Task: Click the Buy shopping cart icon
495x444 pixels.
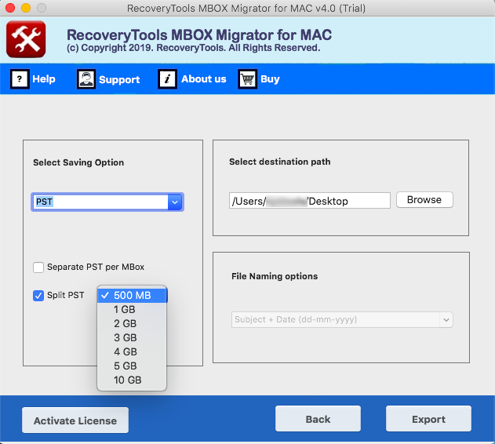Action: click(247, 79)
